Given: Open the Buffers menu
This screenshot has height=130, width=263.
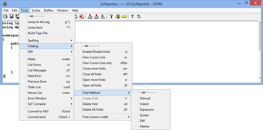Looking at the screenshot, I should 49,10.
